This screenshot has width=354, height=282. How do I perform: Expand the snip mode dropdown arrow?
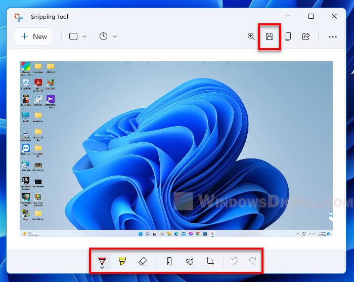(x=84, y=36)
